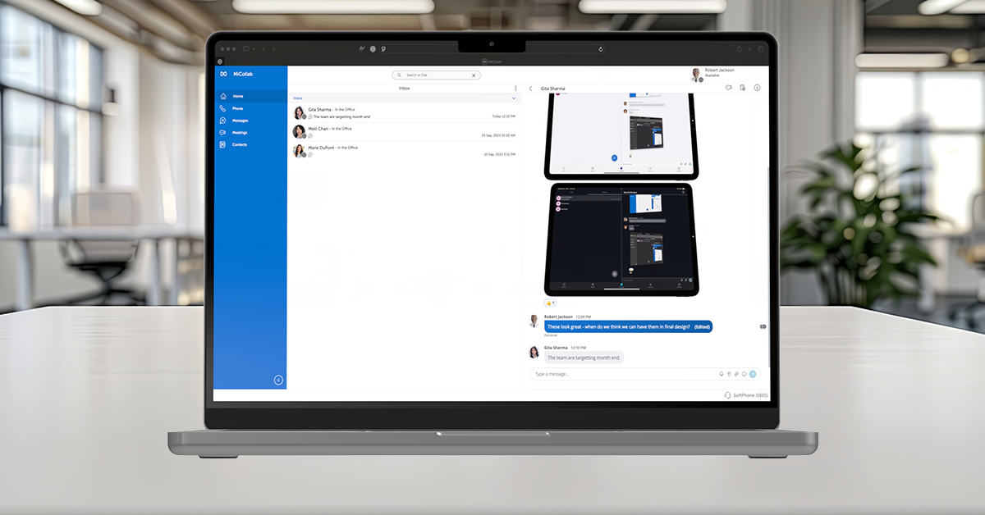Go back from Gita Sharma's chat
The height and width of the screenshot is (515, 985).
[531, 89]
